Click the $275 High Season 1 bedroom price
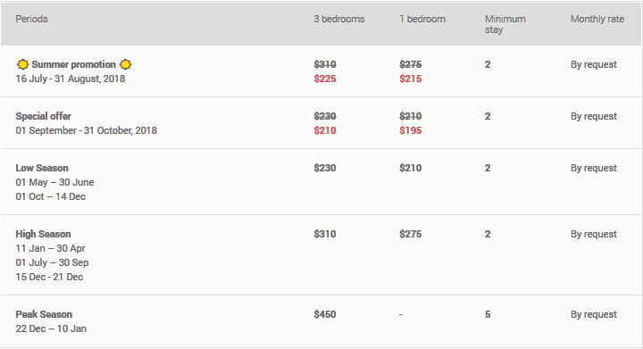Viewport: 643px width, 349px height. 411,234
